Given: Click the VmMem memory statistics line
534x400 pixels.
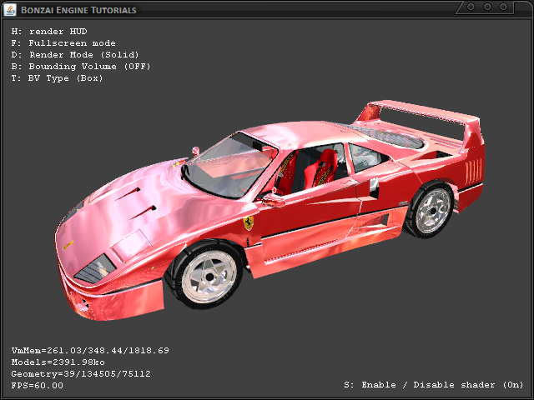Looking at the screenshot, I should click(90, 350).
